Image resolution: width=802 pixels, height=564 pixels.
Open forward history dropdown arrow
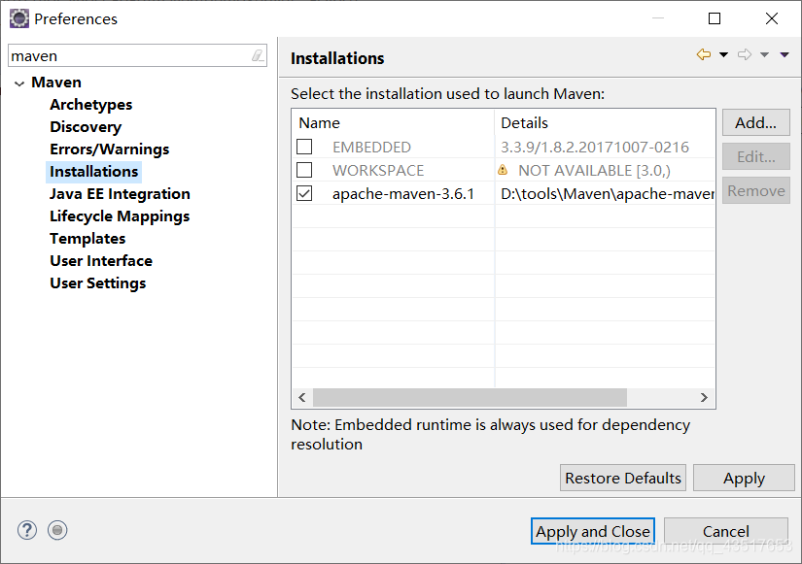coord(765,54)
